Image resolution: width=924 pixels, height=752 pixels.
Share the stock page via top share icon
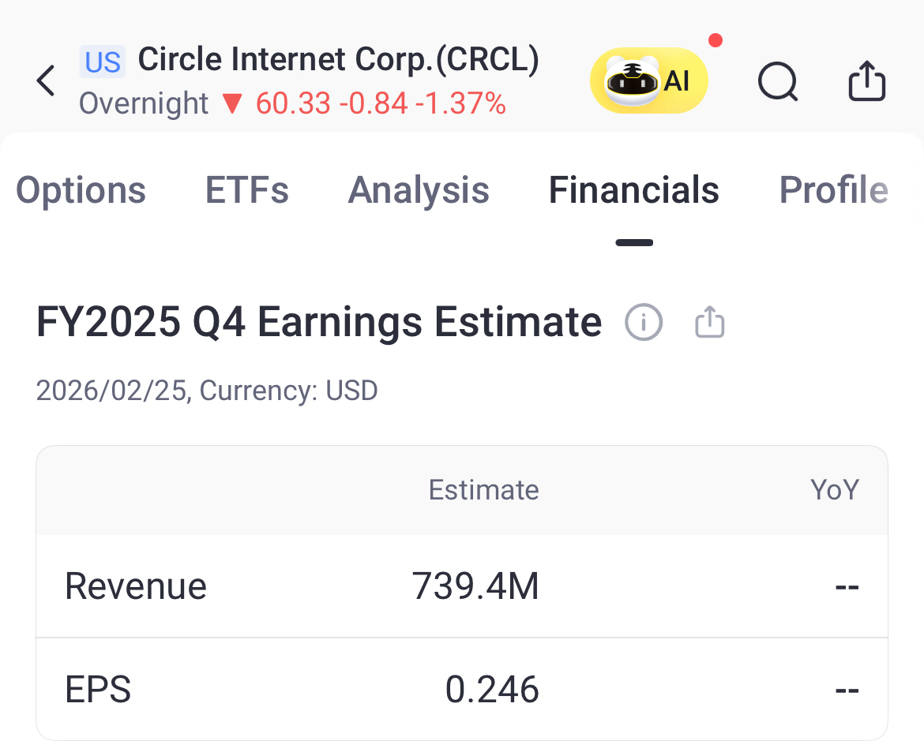(867, 81)
